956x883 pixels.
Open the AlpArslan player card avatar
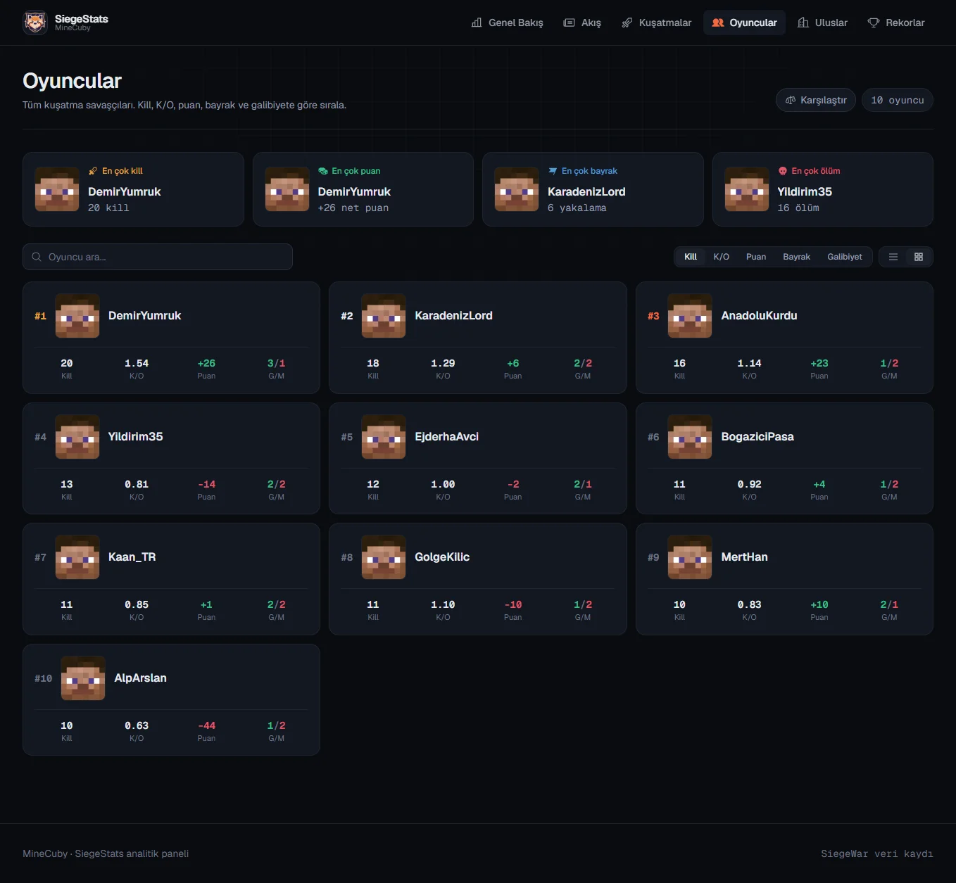click(83, 678)
